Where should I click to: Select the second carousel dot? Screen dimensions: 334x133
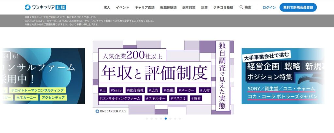151,119
